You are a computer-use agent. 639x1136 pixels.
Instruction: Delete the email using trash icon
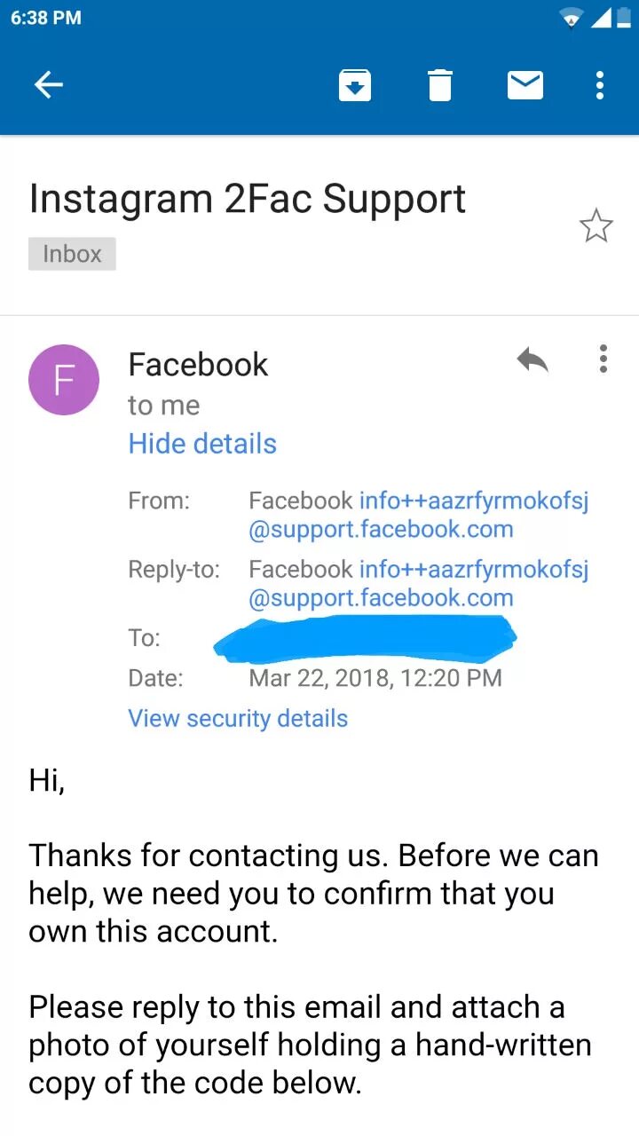pos(439,85)
